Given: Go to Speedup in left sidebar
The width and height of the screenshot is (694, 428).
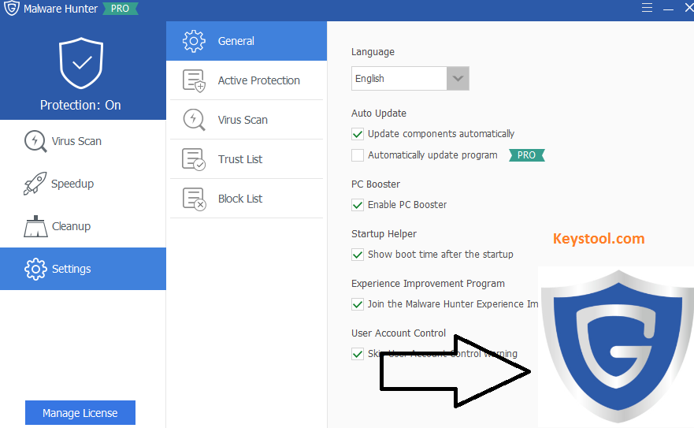Looking at the screenshot, I should pyautogui.click(x=83, y=184).
